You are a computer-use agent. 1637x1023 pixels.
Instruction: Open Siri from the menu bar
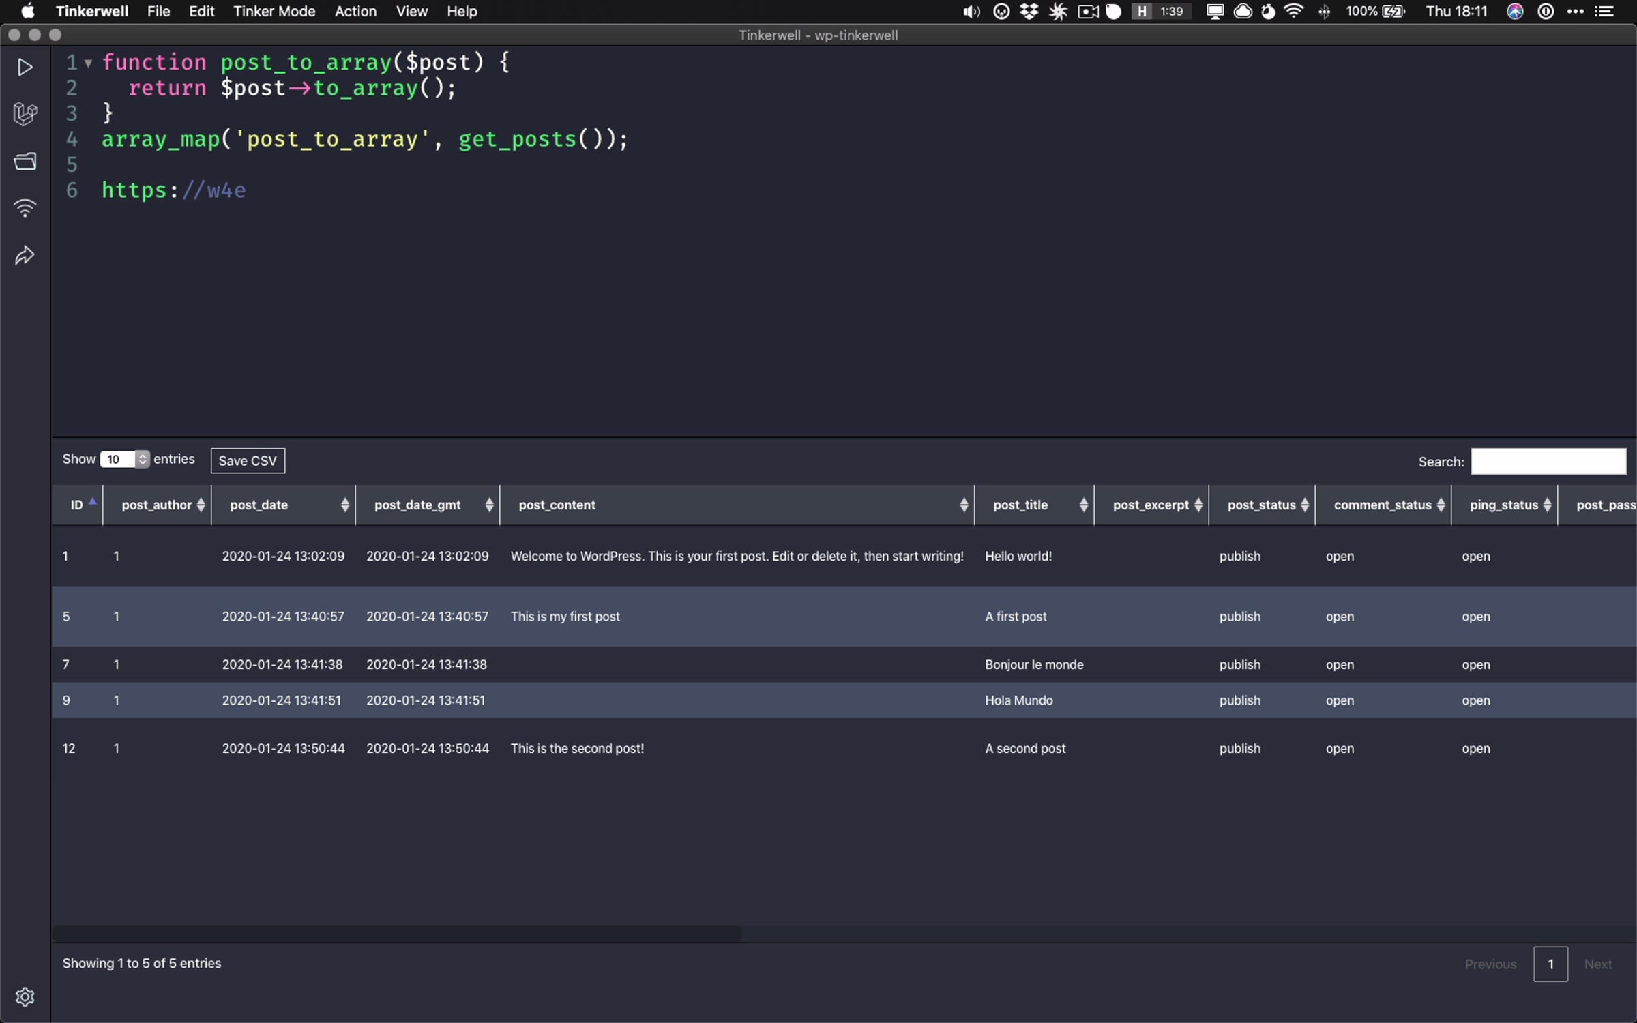tap(1515, 11)
